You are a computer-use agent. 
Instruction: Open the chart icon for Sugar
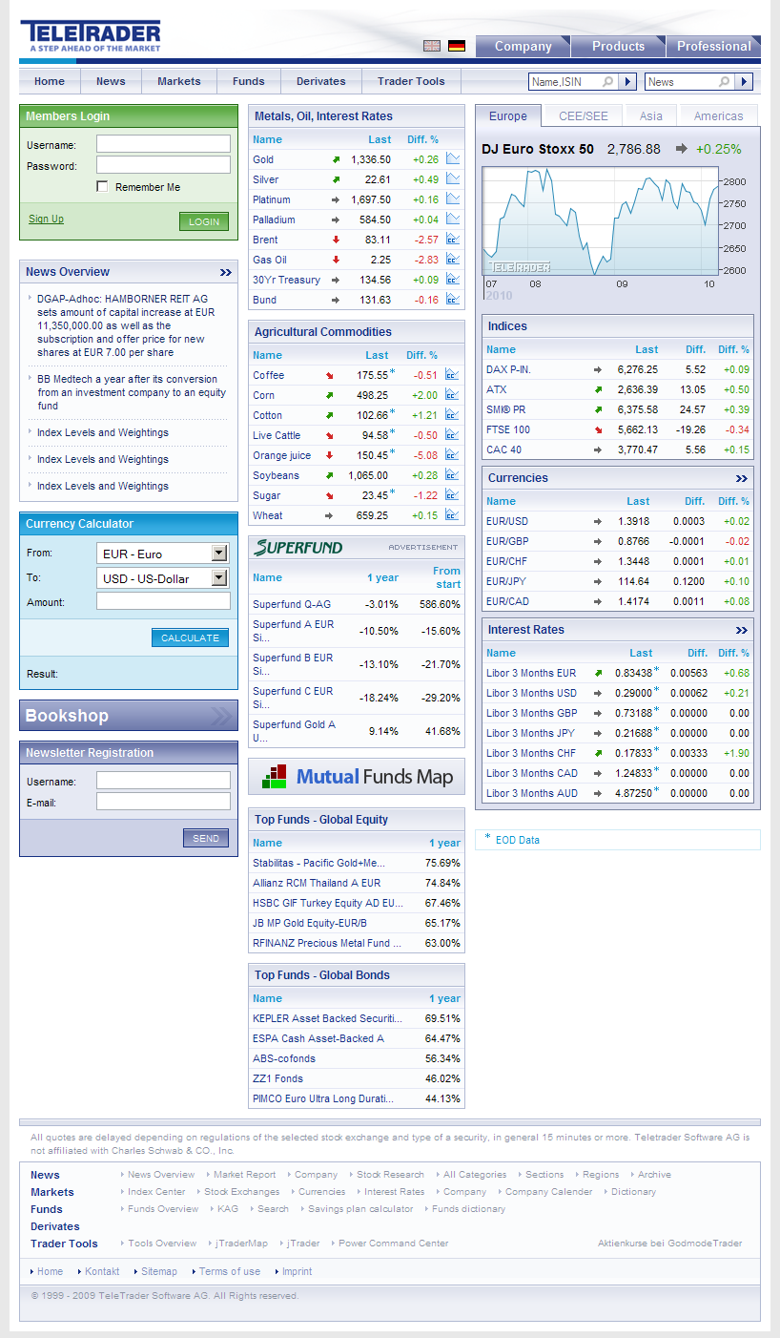(452, 495)
